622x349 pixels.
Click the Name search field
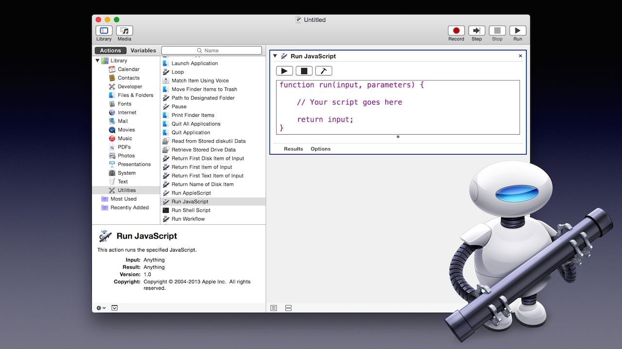point(211,50)
